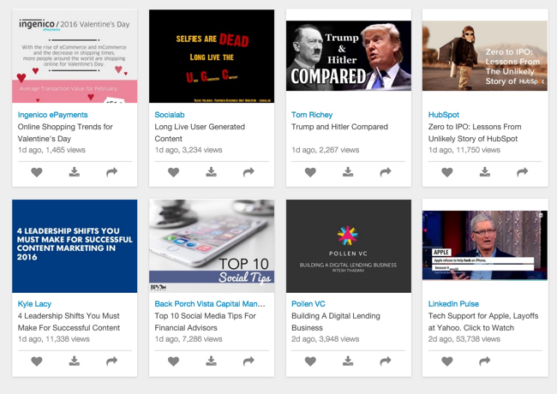Image resolution: width=557 pixels, height=394 pixels.
Task: Like the LinkedIn Pulse Tech Support video
Action: pos(447,361)
